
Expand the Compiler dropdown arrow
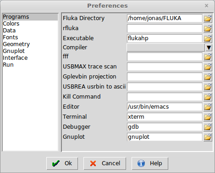[209, 47]
